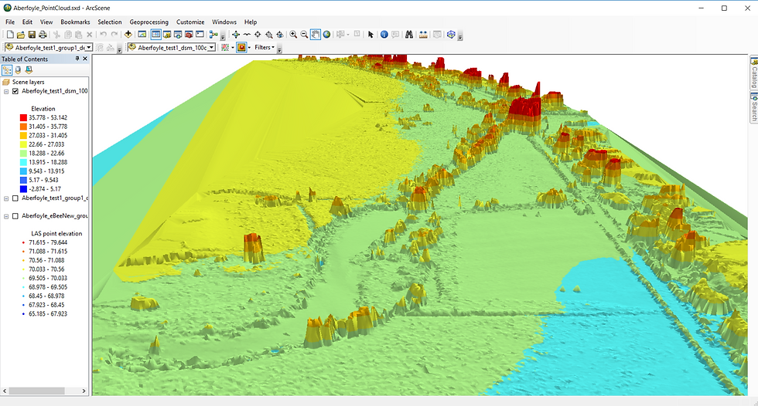
Task: Click the Elevation legend heading
Action: pos(43,109)
